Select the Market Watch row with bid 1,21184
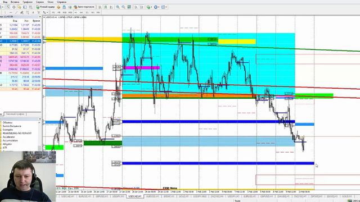 pos(20,25)
